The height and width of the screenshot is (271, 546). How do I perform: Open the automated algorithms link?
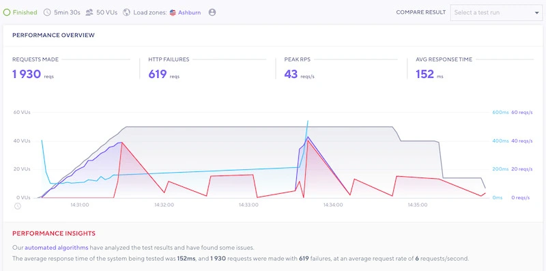pyautogui.click(x=57, y=248)
